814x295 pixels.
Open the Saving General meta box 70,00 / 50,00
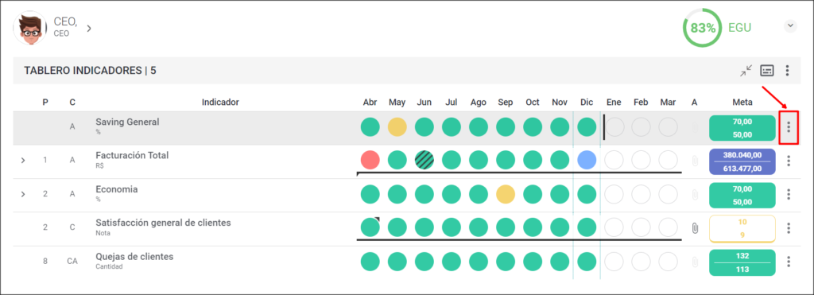coord(742,128)
